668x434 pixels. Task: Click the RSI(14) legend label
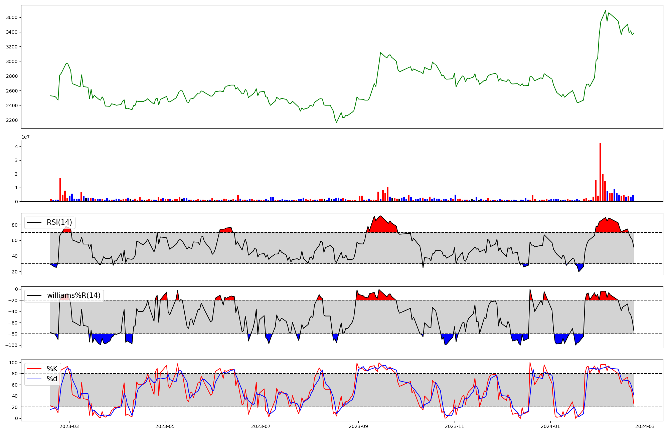click(x=59, y=222)
